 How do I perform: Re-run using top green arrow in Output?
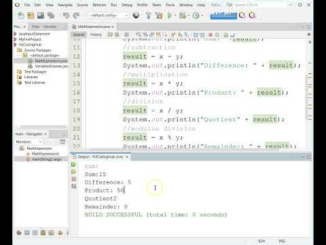(x=73, y=164)
